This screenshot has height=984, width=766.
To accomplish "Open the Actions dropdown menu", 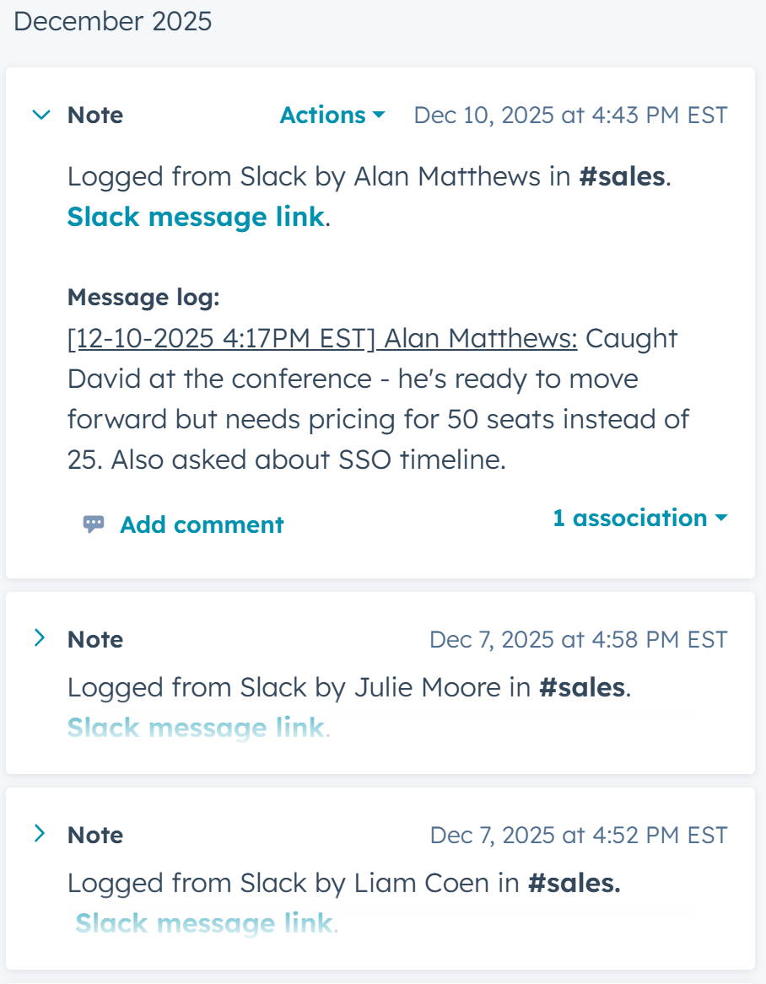I will [x=332, y=115].
